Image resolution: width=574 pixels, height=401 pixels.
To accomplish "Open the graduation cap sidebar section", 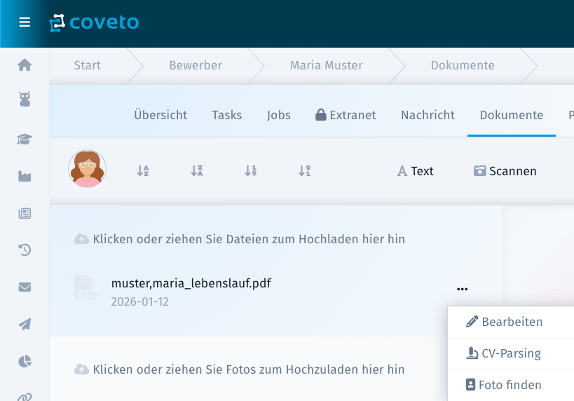I will coord(25,140).
